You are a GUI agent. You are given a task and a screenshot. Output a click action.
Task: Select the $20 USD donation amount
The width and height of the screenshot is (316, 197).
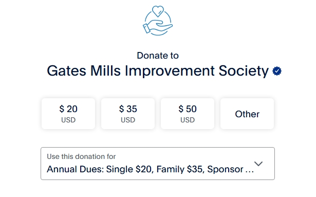click(68, 114)
